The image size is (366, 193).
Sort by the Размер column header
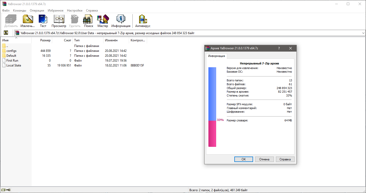click(x=42, y=40)
